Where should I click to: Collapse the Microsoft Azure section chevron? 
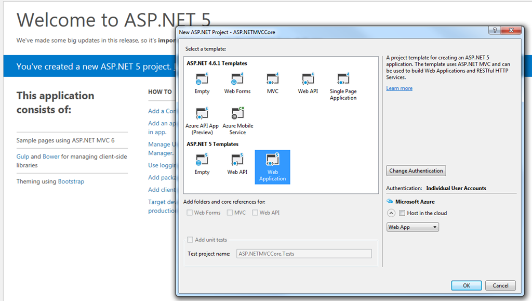click(x=391, y=213)
